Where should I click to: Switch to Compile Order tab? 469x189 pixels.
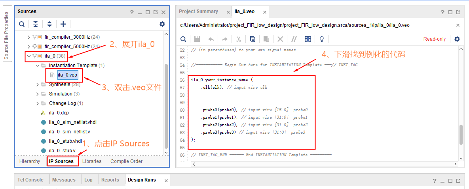point(127,161)
